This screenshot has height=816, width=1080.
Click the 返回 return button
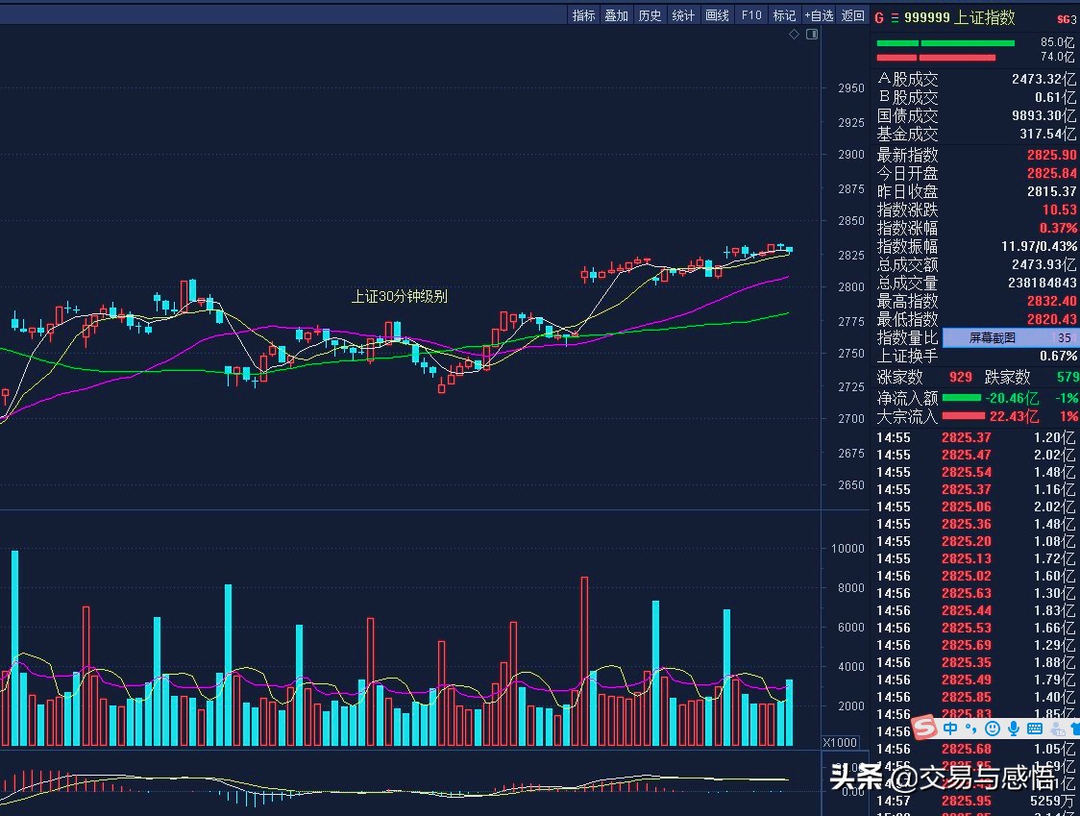pyautogui.click(x=852, y=15)
